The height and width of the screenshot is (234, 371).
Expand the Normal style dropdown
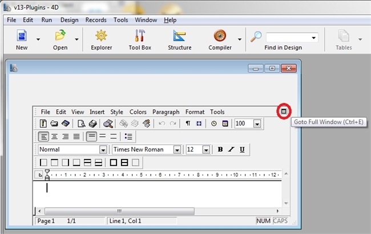(103, 149)
